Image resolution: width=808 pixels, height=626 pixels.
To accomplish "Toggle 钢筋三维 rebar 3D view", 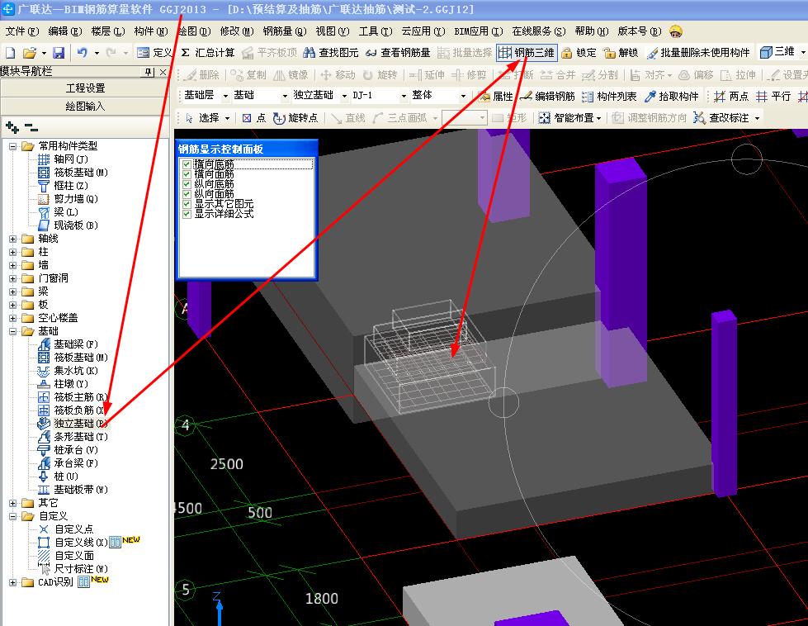I will tap(527, 53).
